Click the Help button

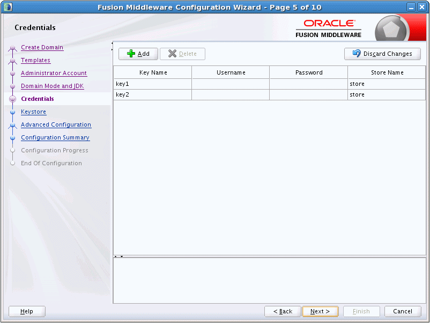click(x=27, y=311)
